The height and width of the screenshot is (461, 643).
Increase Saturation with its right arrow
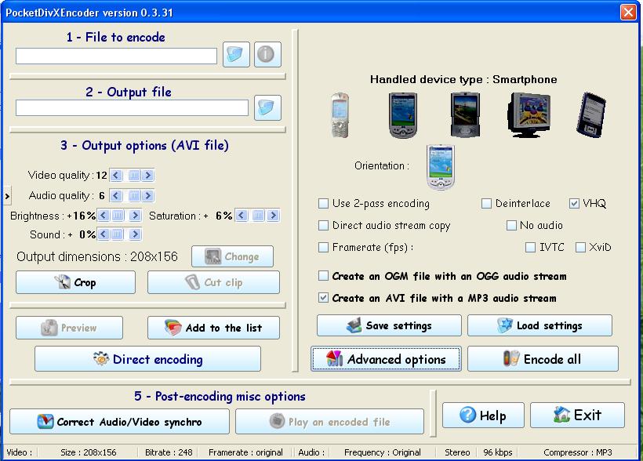pyautogui.click(x=274, y=216)
